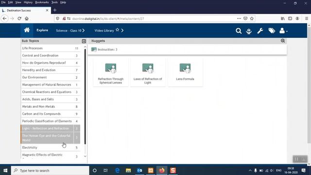The image size is (311, 175).
Task: Toggle the Firefox sidebar view
Action: tap(290, 18)
